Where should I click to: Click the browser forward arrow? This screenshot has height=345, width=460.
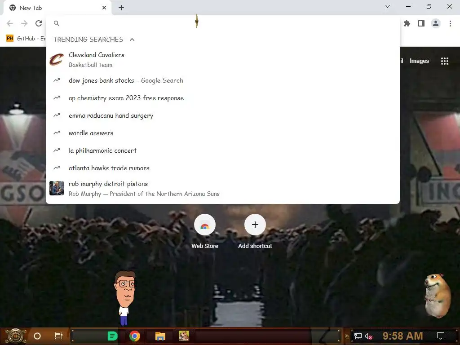[24, 23]
